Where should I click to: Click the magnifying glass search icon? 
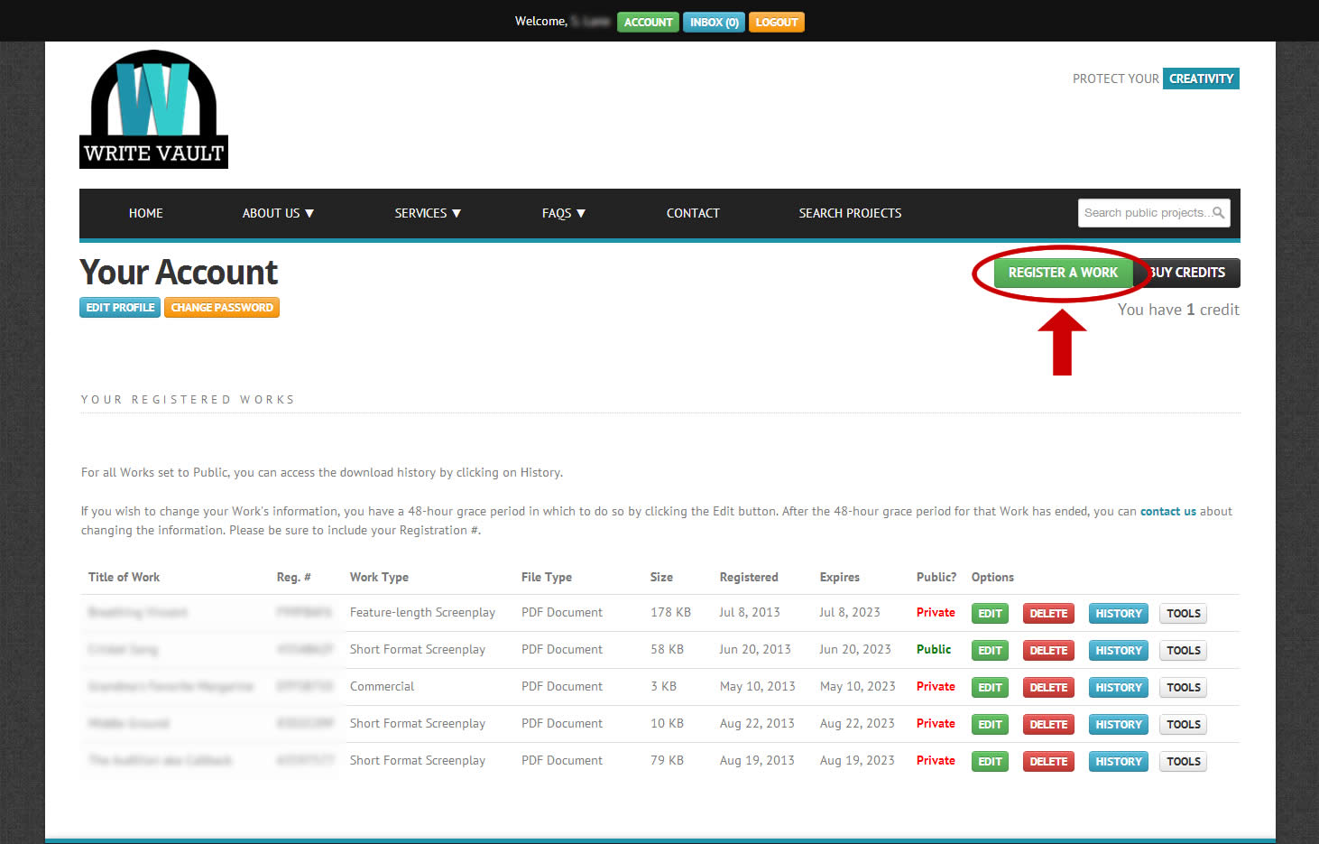[x=1220, y=212]
